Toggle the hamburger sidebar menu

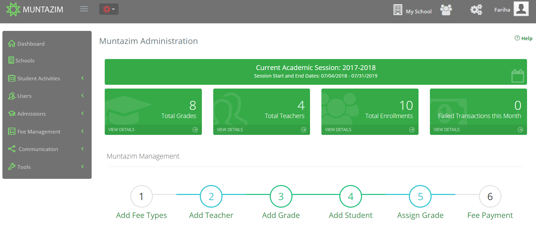coord(84,9)
